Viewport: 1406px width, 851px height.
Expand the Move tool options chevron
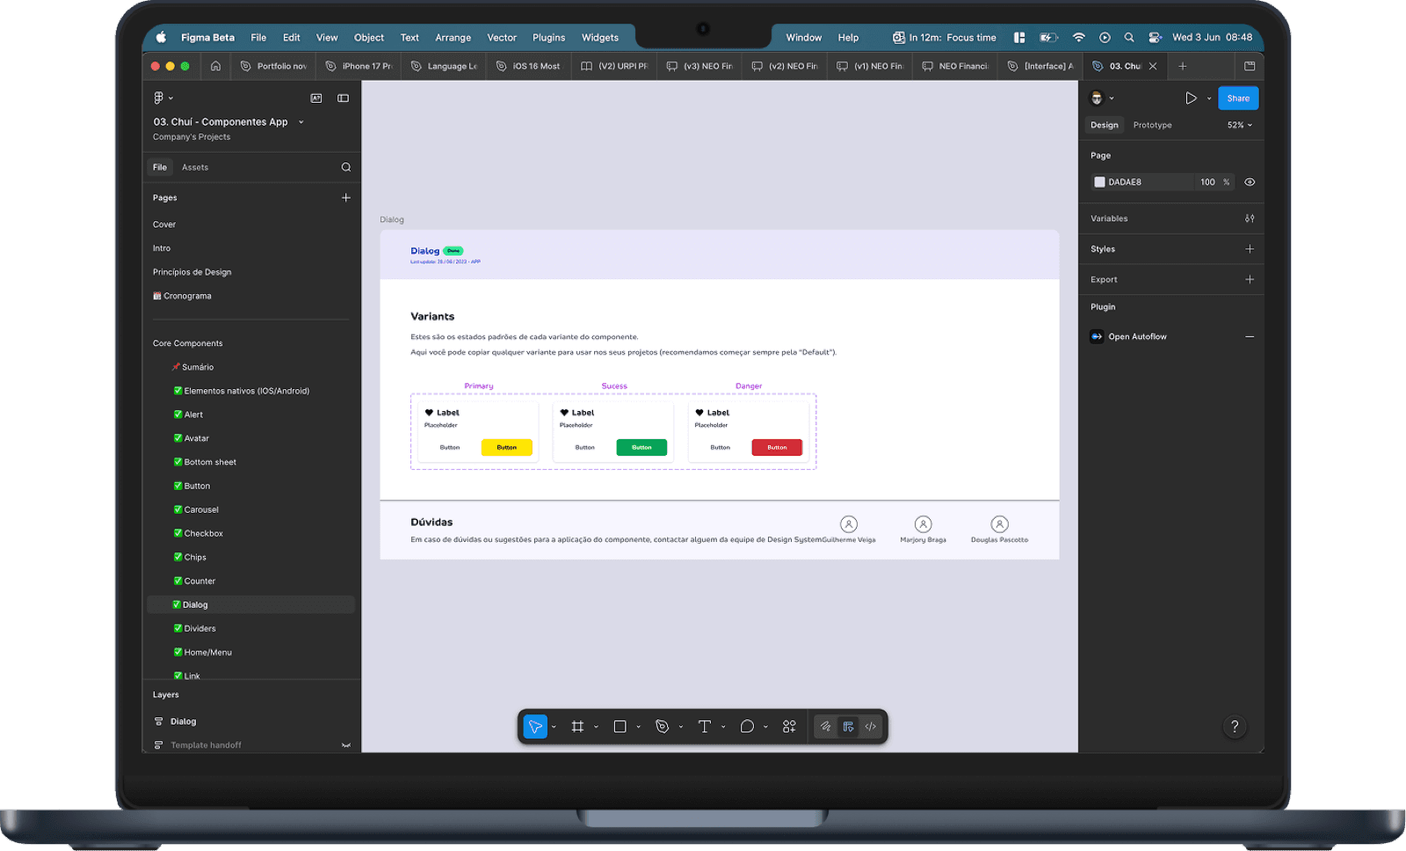554,726
